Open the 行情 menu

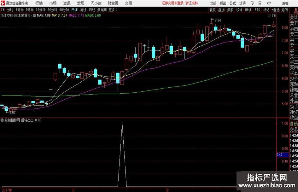click(39, 3)
